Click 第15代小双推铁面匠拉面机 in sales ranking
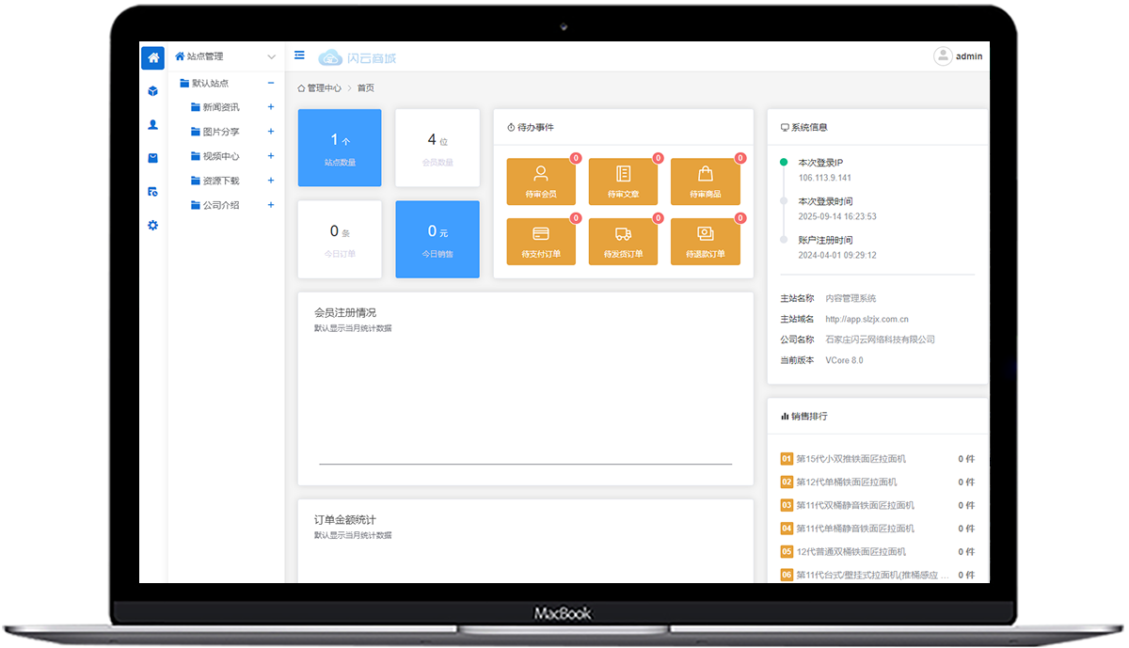 coord(851,459)
